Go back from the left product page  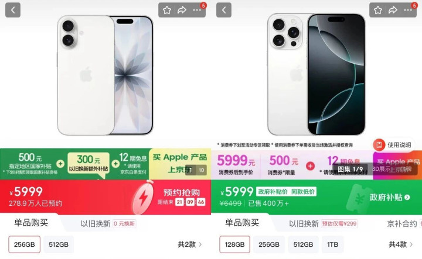(x=13, y=10)
